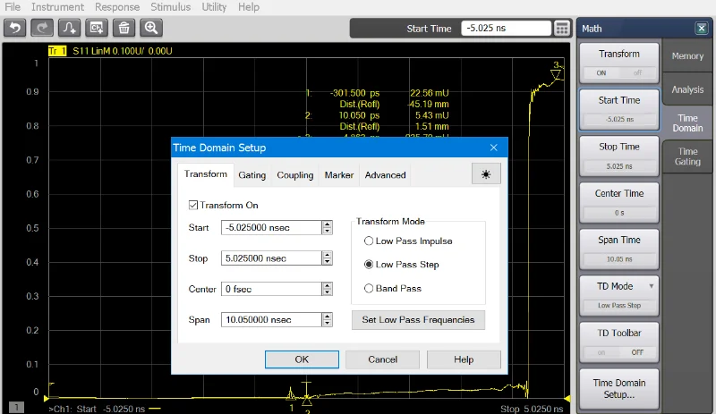The image size is (716, 414).
Task: Click the Stop time input field
Action: pos(270,258)
